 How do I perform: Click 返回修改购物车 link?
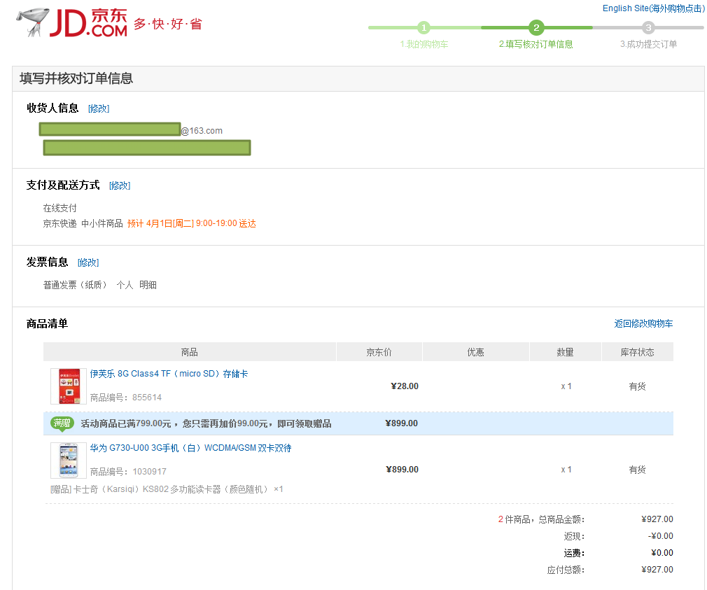(x=643, y=323)
